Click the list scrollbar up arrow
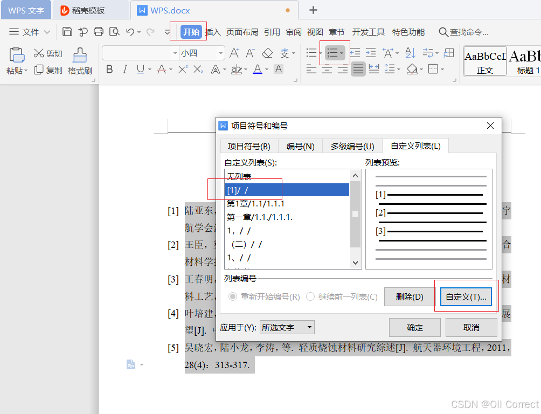The height and width of the screenshot is (414, 541). (x=356, y=176)
